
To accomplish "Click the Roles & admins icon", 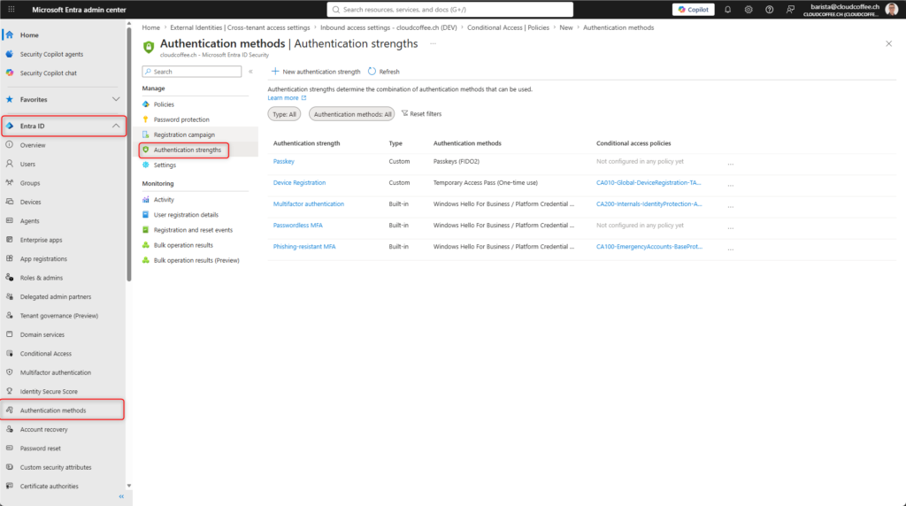I will click(x=9, y=277).
